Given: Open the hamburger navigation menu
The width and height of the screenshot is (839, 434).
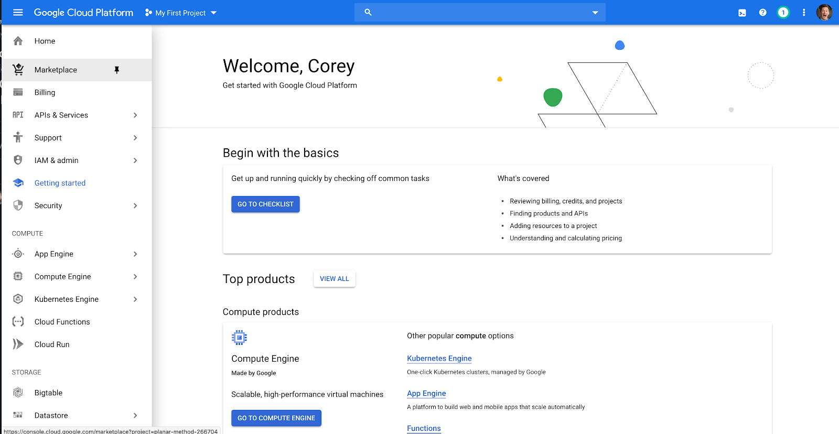Looking at the screenshot, I should point(18,13).
